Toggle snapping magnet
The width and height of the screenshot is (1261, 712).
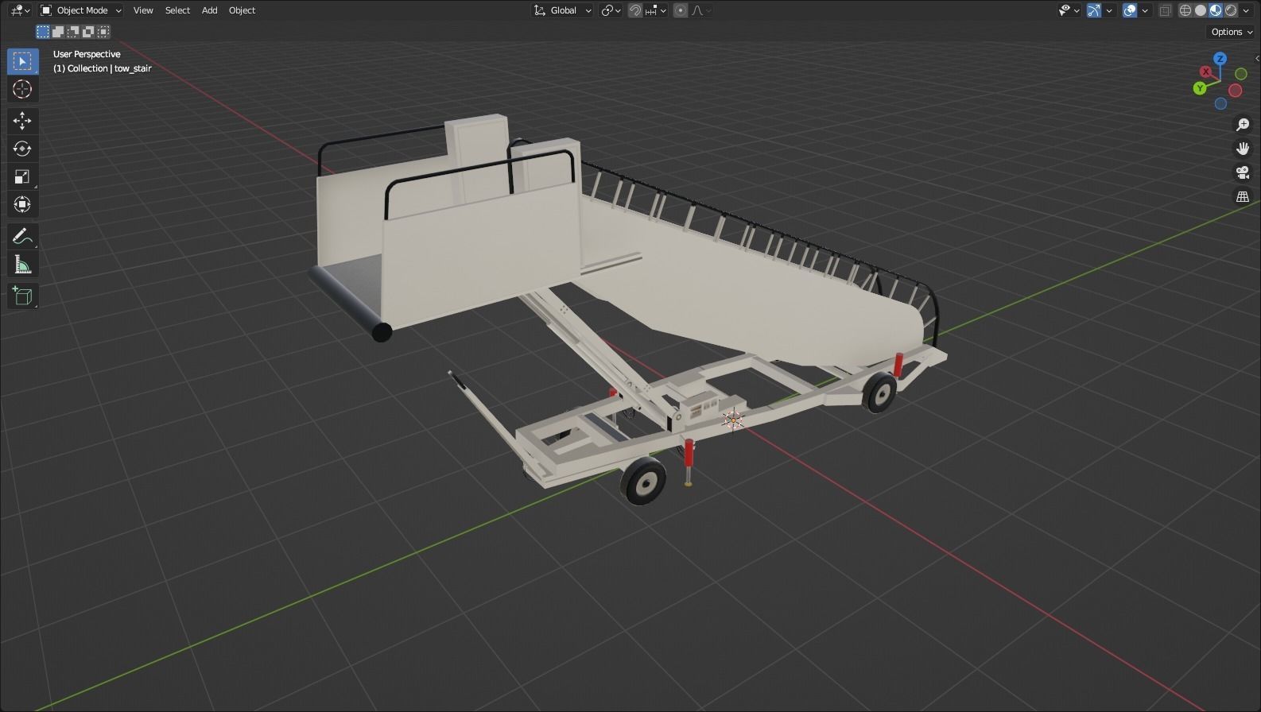point(635,10)
